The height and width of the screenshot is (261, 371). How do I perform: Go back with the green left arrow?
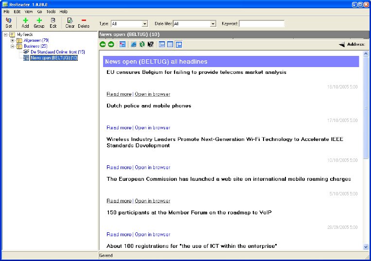[103, 44]
